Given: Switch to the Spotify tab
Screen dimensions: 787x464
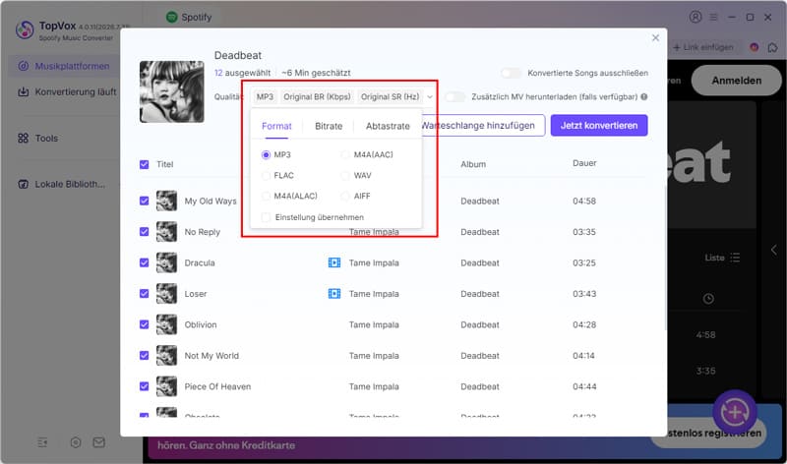Looking at the screenshot, I should (189, 17).
